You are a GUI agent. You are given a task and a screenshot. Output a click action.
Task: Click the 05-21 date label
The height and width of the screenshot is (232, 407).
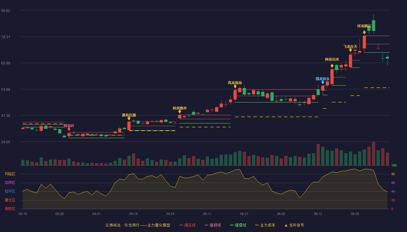point(244,214)
